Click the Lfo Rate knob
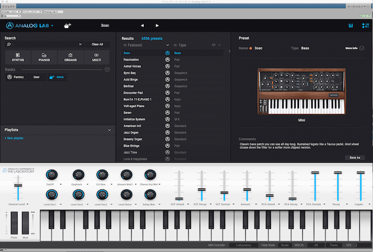The image size is (373, 252). (x=102, y=175)
